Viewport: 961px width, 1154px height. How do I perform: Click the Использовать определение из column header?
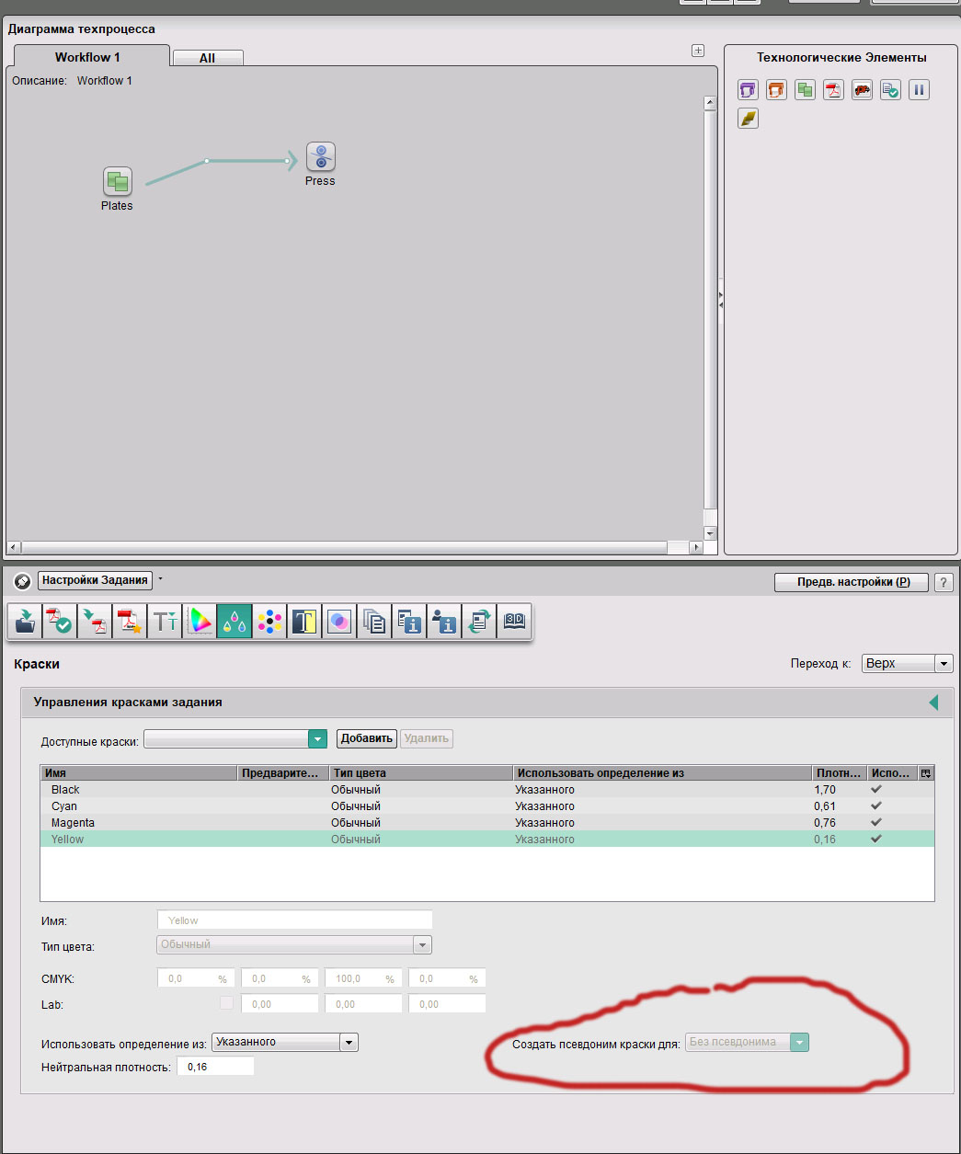tap(663, 773)
